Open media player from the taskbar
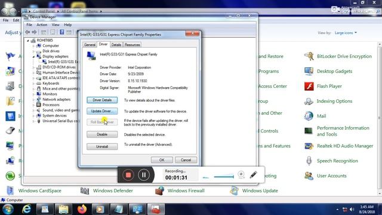The image size is (382, 215). click(100, 209)
